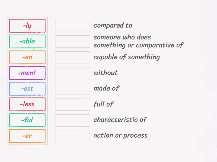Click the answer box beside 'compared to'
Screen dimensions: 217x162
click(x=72, y=26)
